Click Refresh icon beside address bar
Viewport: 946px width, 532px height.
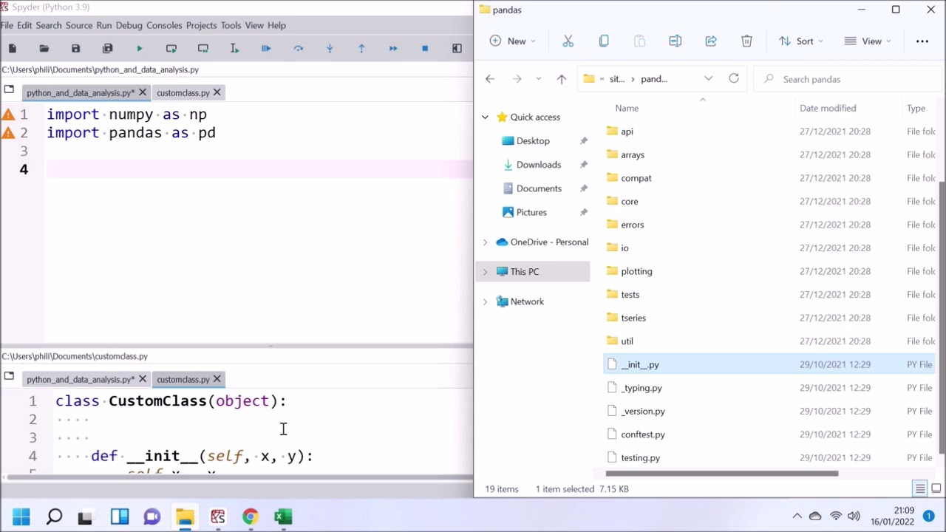click(x=734, y=78)
